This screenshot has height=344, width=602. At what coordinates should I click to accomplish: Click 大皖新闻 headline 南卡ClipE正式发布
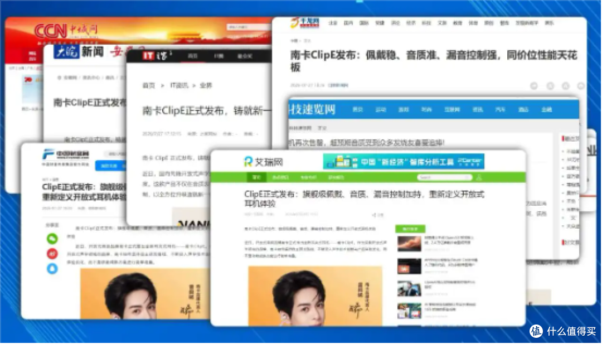(x=90, y=103)
